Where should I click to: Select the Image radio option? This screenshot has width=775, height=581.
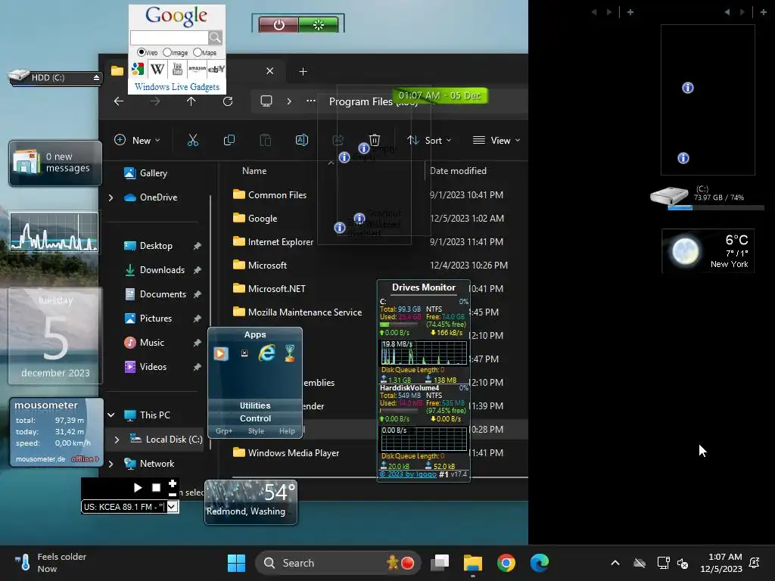pyautogui.click(x=167, y=52)
